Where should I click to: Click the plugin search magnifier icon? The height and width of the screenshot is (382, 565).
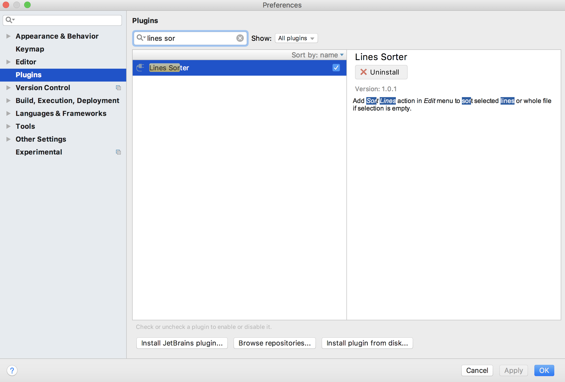click(140, 38)
